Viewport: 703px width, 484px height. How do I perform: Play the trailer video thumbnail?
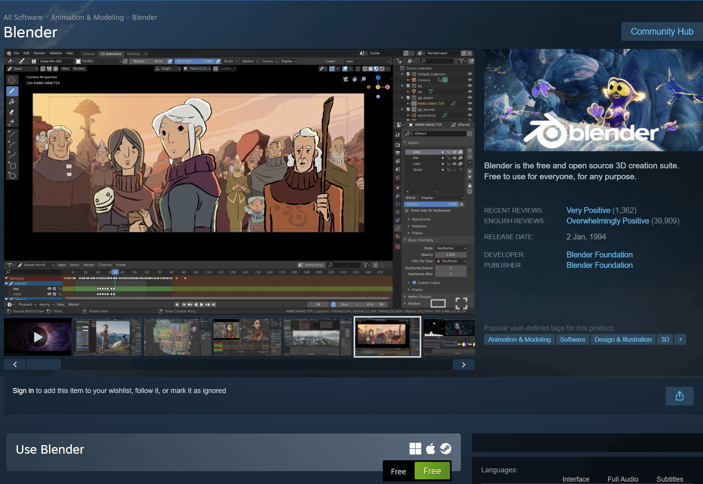(x=38, y=337)
